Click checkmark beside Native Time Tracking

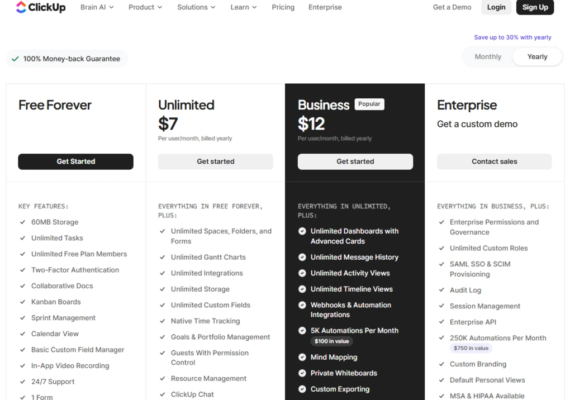pos(163,321)
